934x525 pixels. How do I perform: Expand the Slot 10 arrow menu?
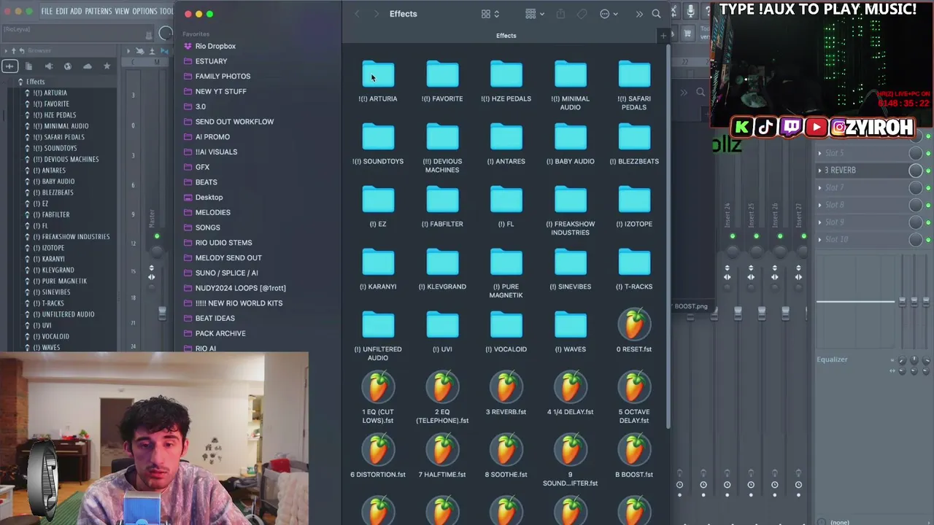pos(819,240)
